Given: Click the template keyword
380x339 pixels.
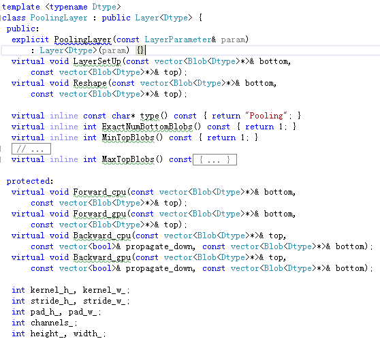Looking at the screenshot, I should tap(21, 7).
